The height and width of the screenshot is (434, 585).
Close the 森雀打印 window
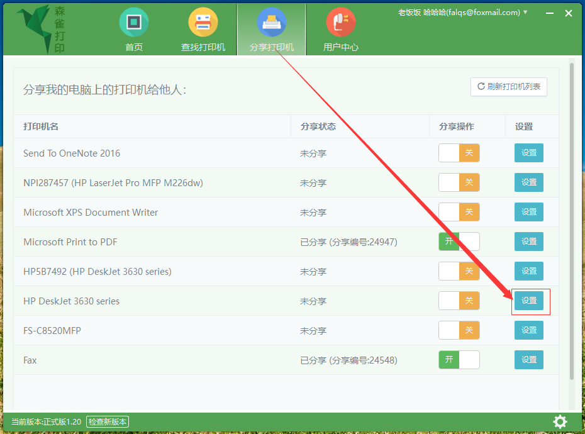tap(569, 13)
